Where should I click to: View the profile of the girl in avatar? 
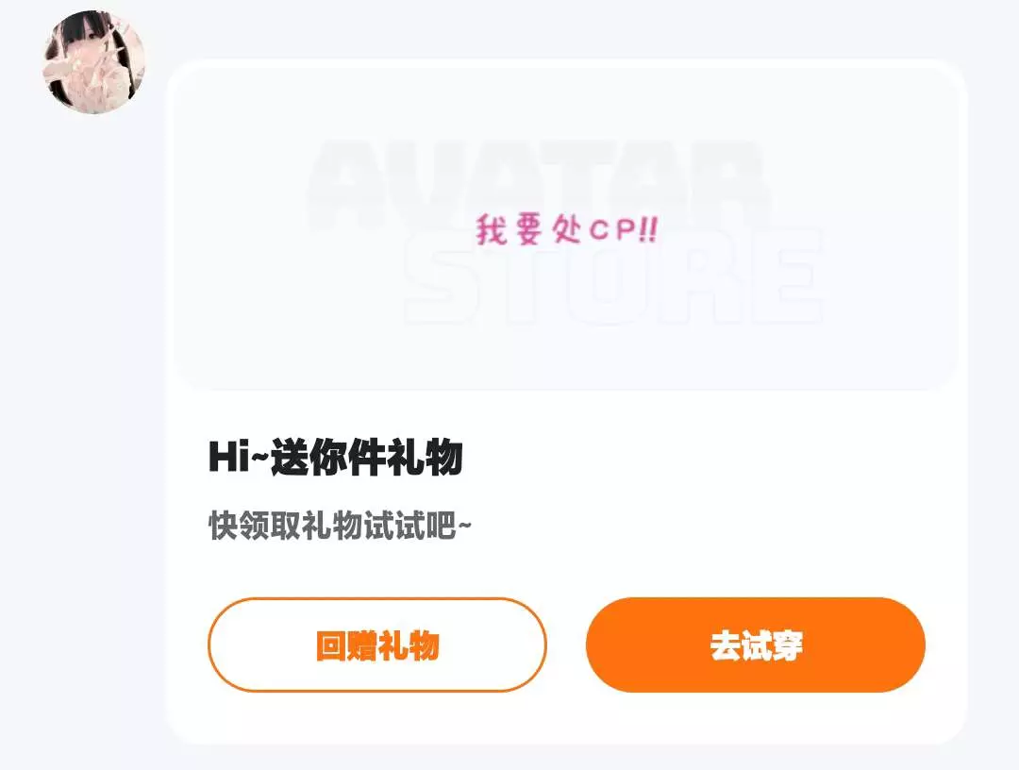point(94,62)
